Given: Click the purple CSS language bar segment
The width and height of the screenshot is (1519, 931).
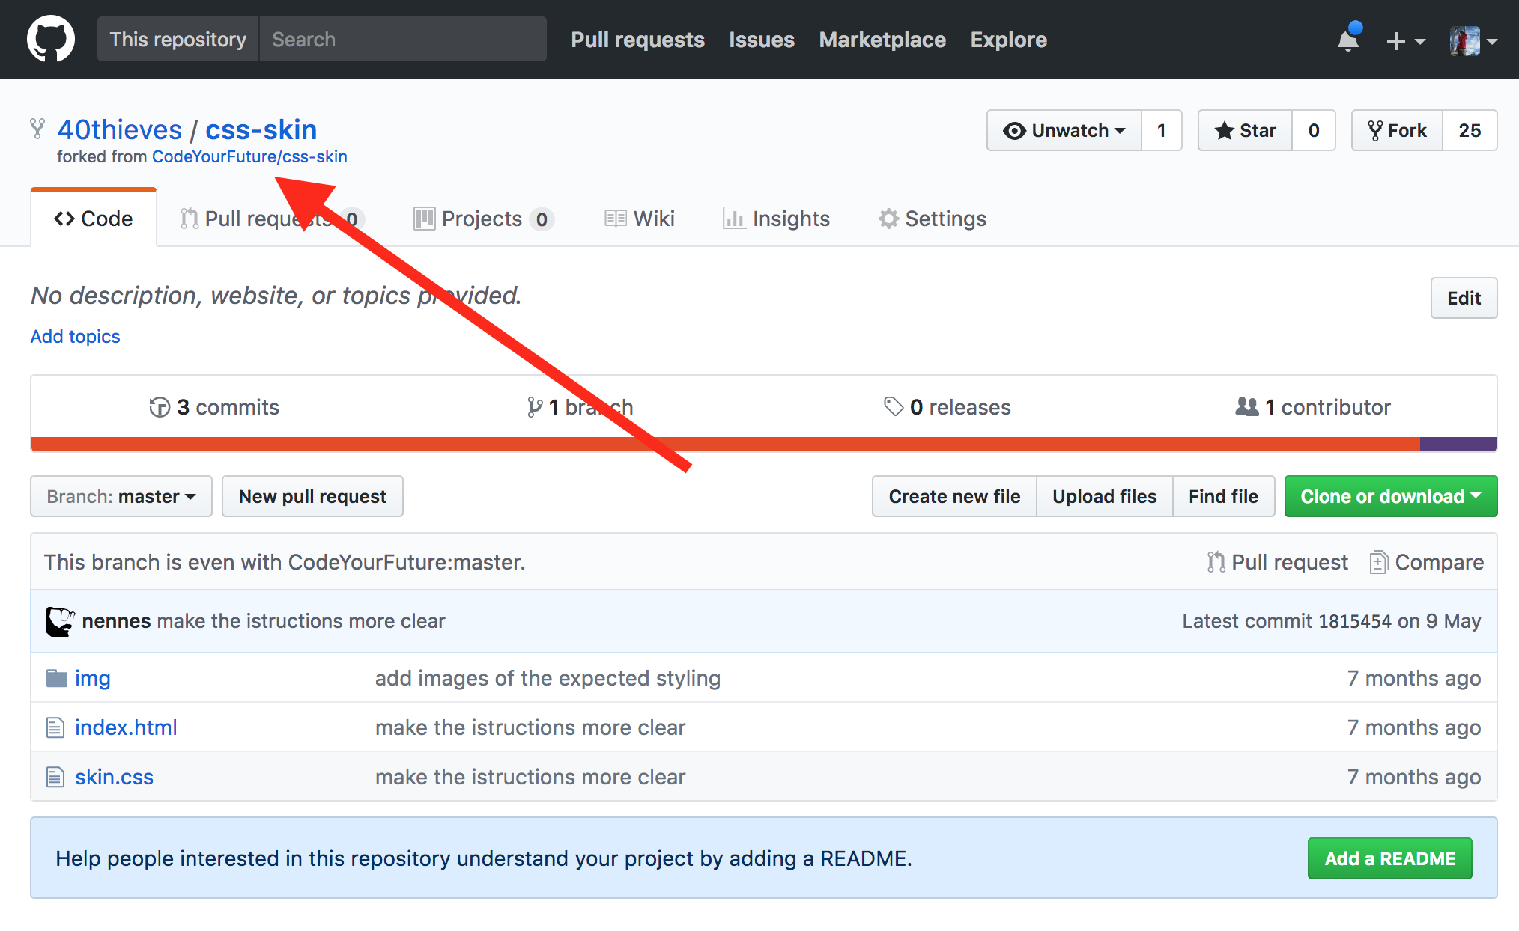Looking at the screenshot, I should (1458, 444).
